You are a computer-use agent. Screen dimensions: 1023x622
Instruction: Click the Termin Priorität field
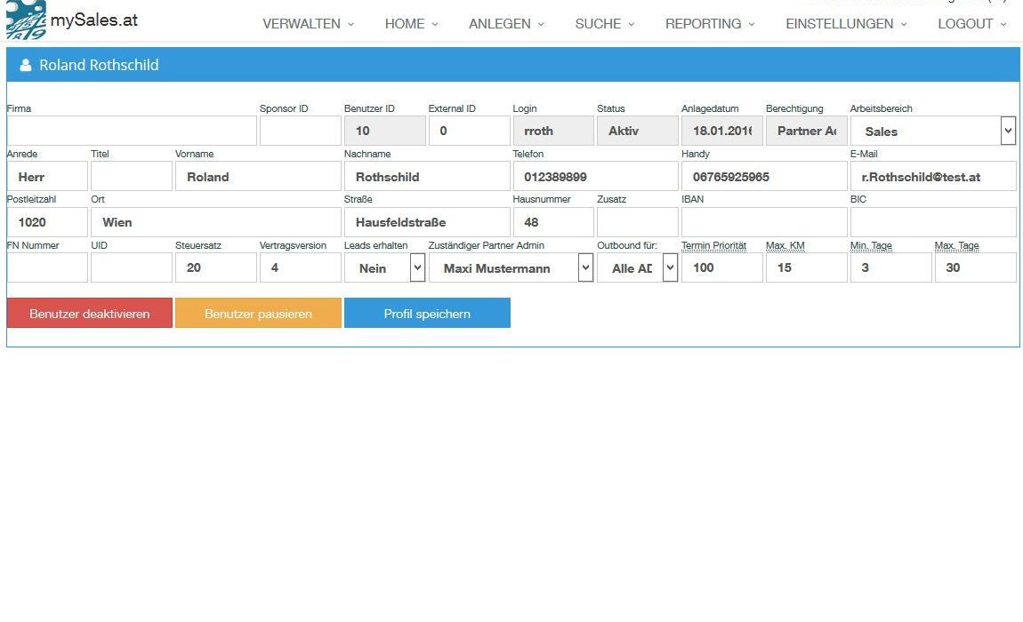pyautogui.click(x=721, y=267)
